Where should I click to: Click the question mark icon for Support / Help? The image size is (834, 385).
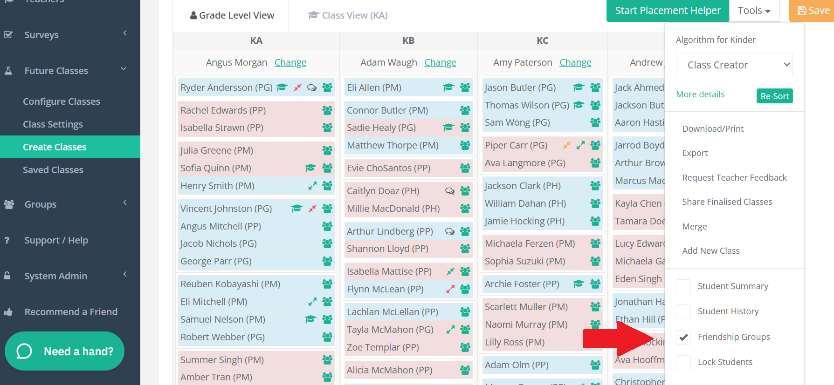(x=7, y=240)
